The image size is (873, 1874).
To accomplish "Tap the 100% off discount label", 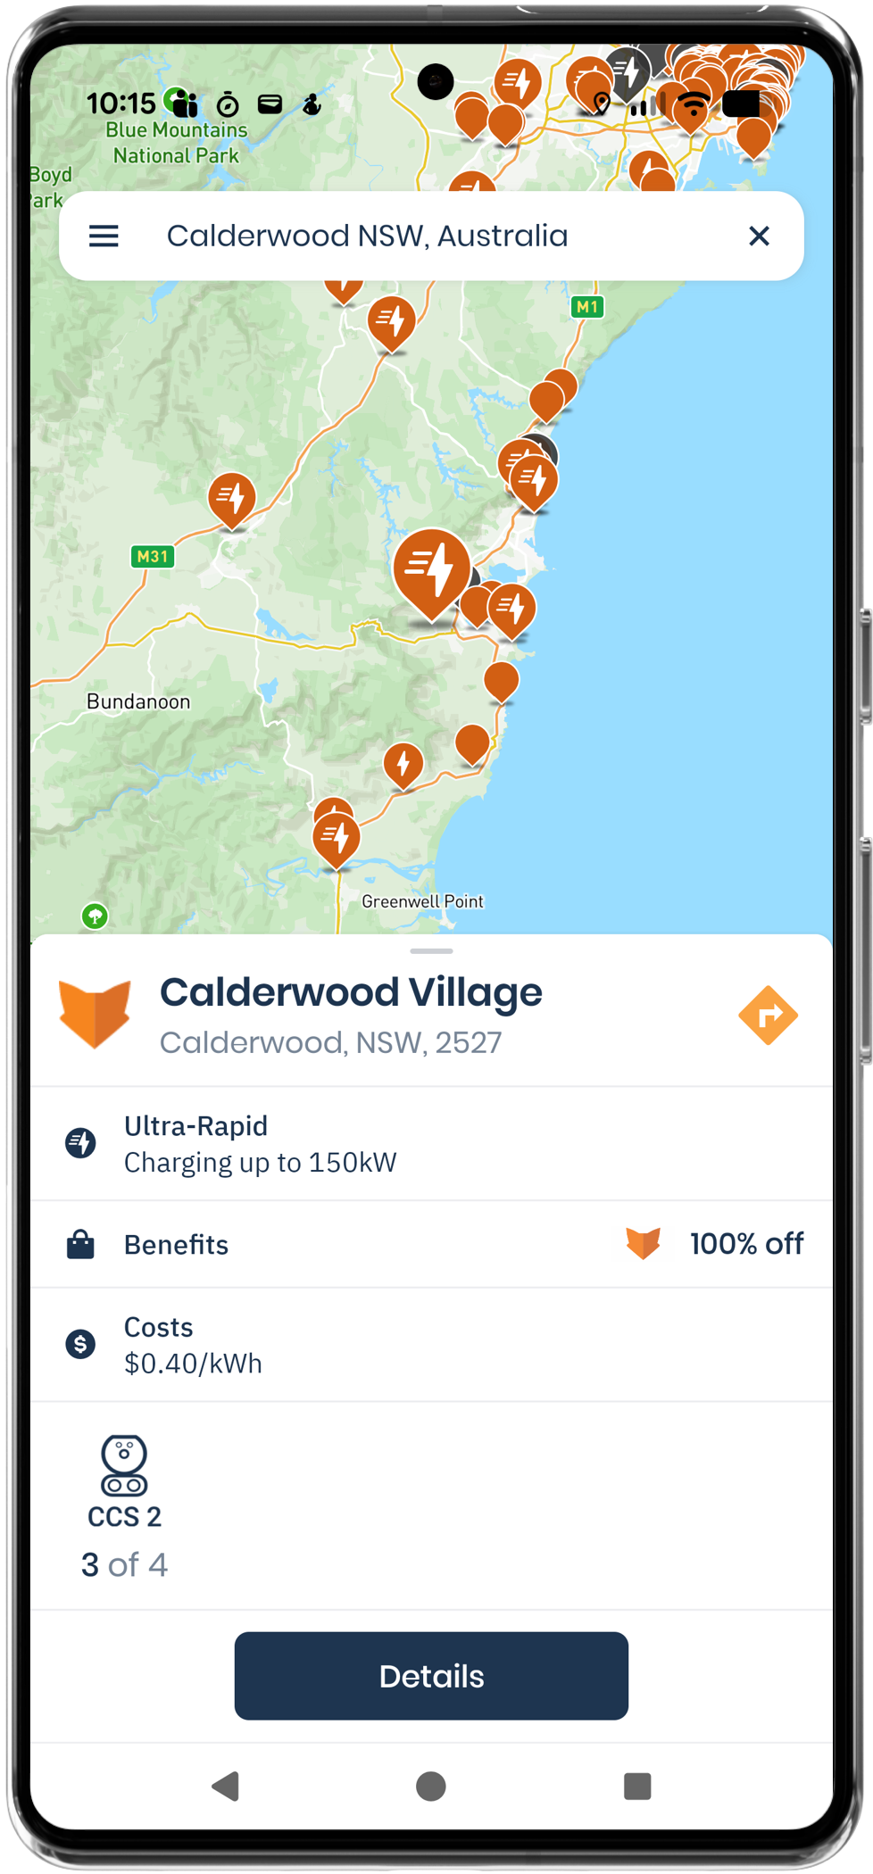I will (x=746, y=1244).
